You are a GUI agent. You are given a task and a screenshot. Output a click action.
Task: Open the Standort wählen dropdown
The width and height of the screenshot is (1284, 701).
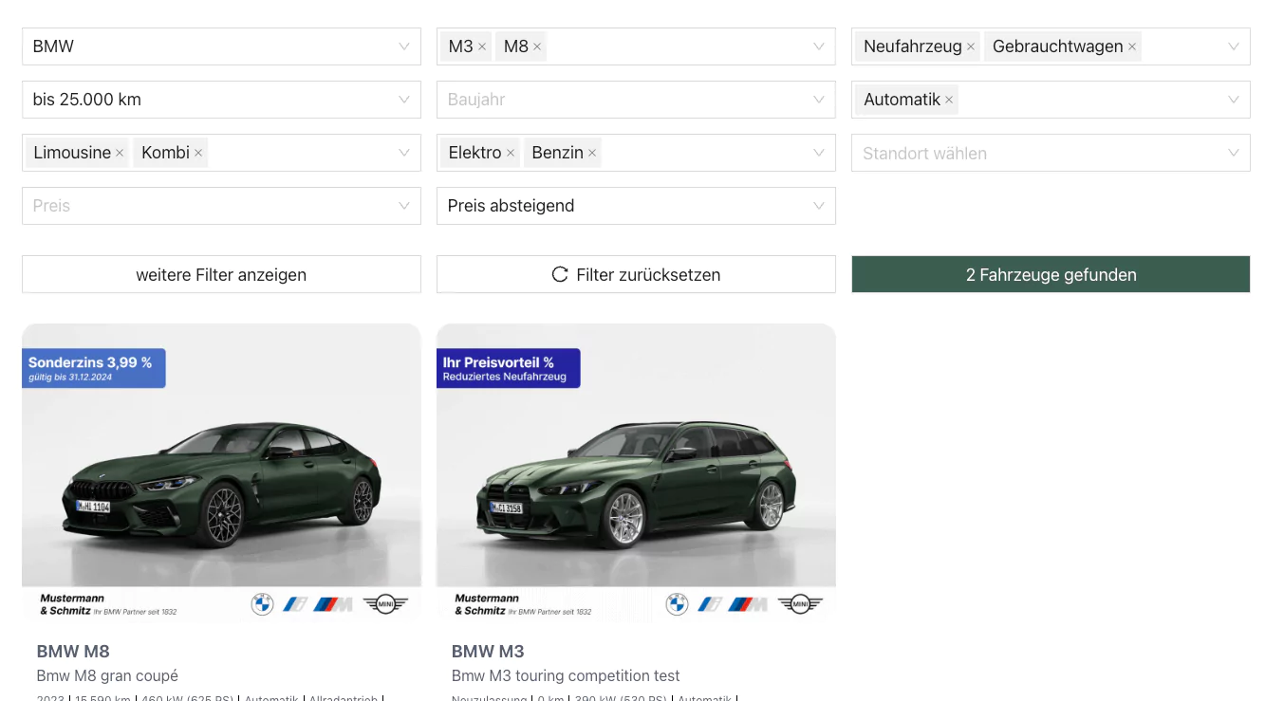[1050, 153]
